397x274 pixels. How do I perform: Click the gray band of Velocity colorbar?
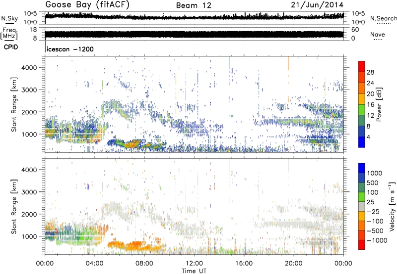(x=362, y=206)
